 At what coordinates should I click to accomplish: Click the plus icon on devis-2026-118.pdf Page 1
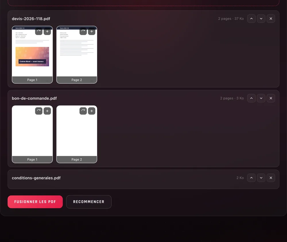click(x=47, y=31)
